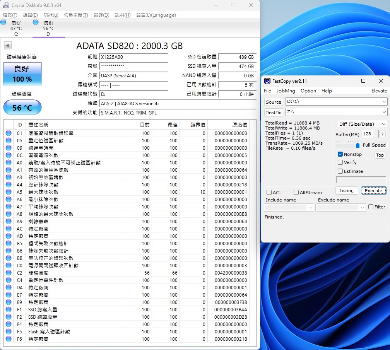Click status orb for attribute F6 row

(9, 339)
